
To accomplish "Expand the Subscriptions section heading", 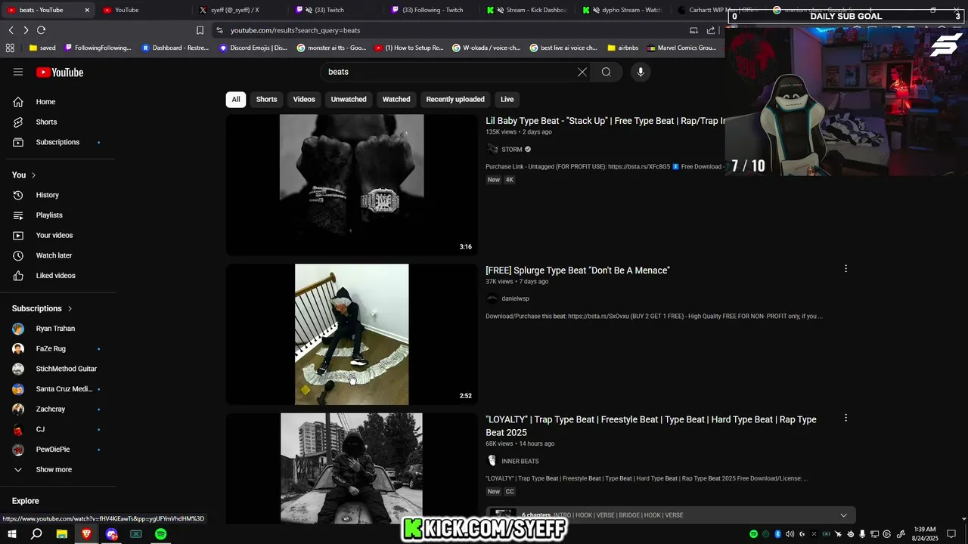I will click(x=42, y=308).
